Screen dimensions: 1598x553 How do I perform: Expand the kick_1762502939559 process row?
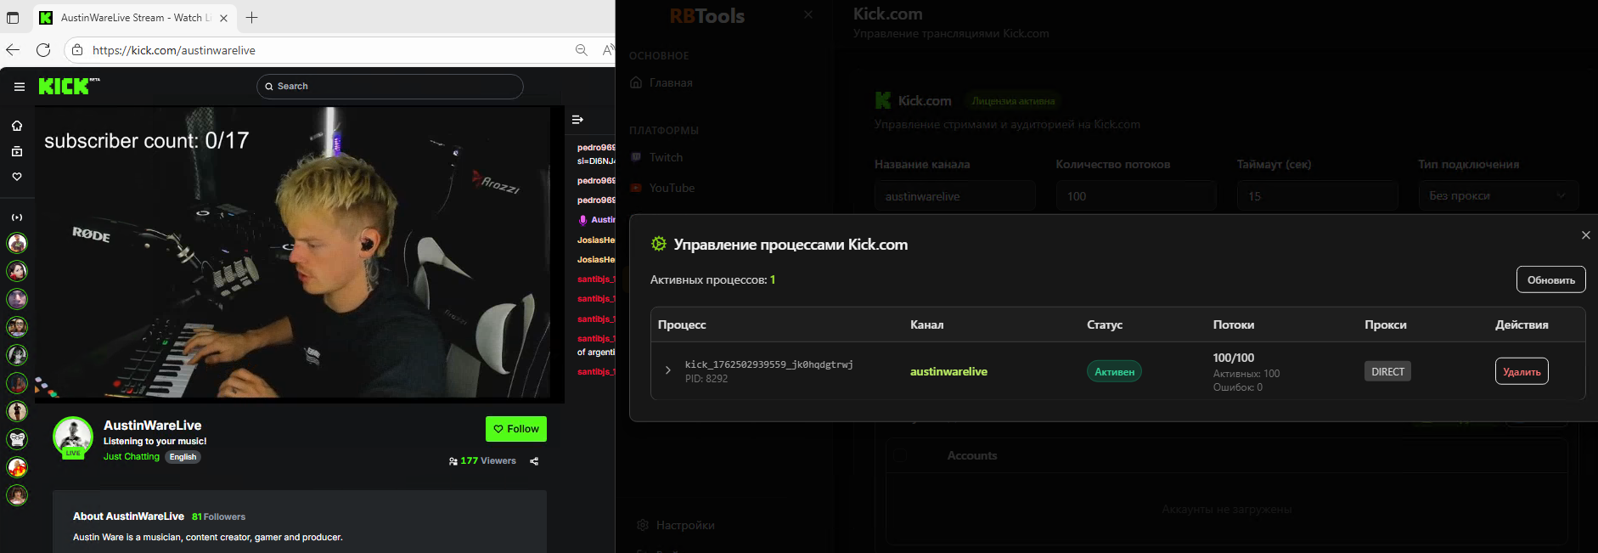coord(668,370)
